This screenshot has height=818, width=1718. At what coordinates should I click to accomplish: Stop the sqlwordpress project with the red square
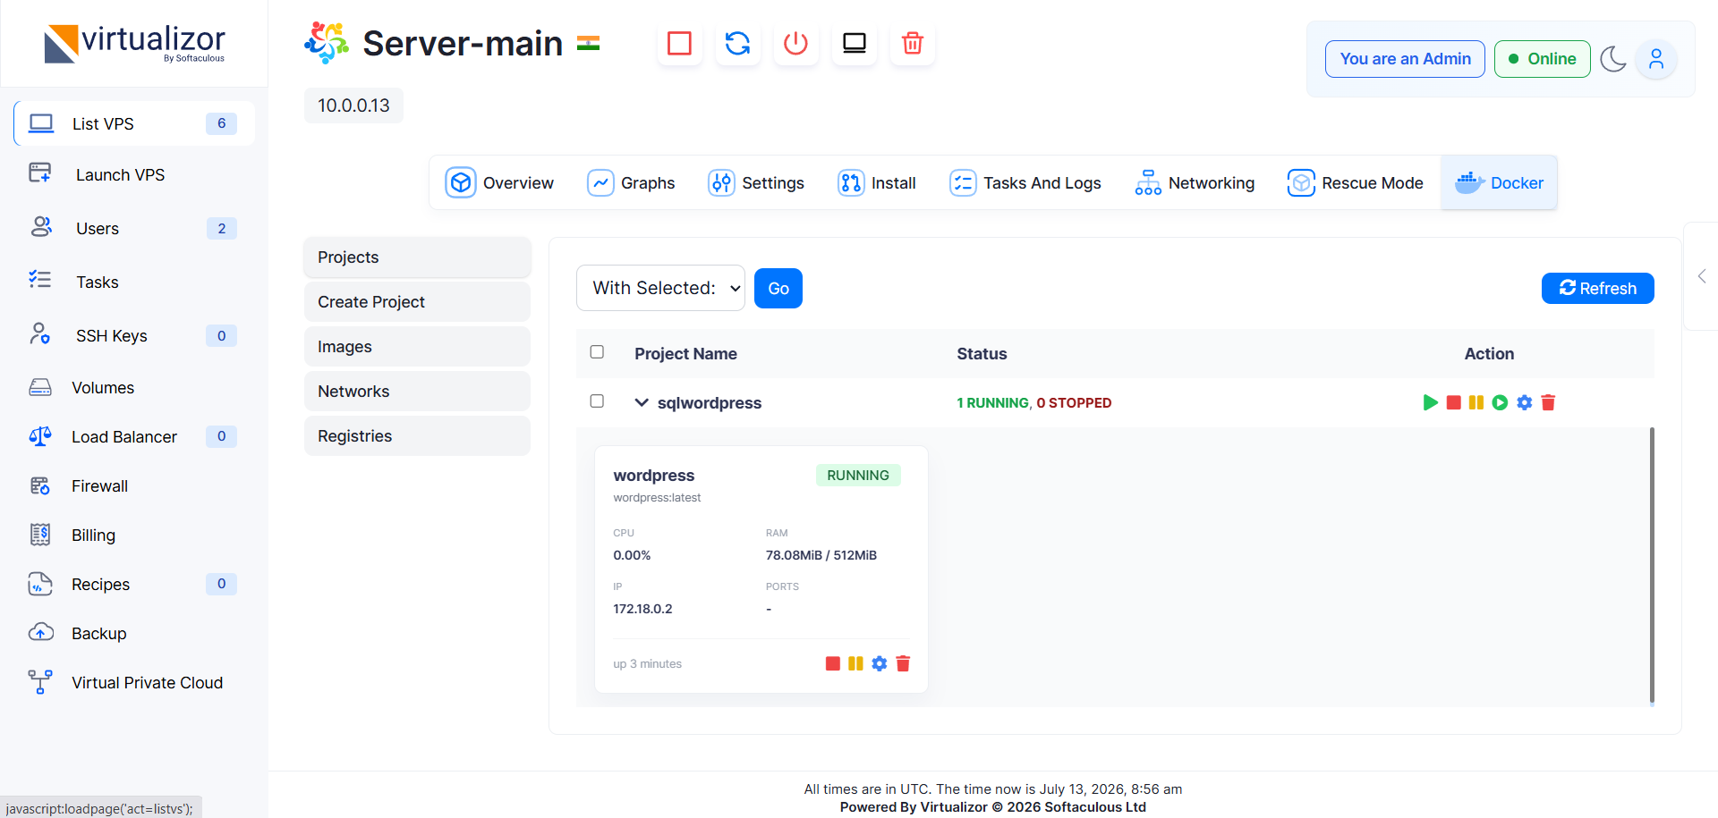coord(1453,402)
